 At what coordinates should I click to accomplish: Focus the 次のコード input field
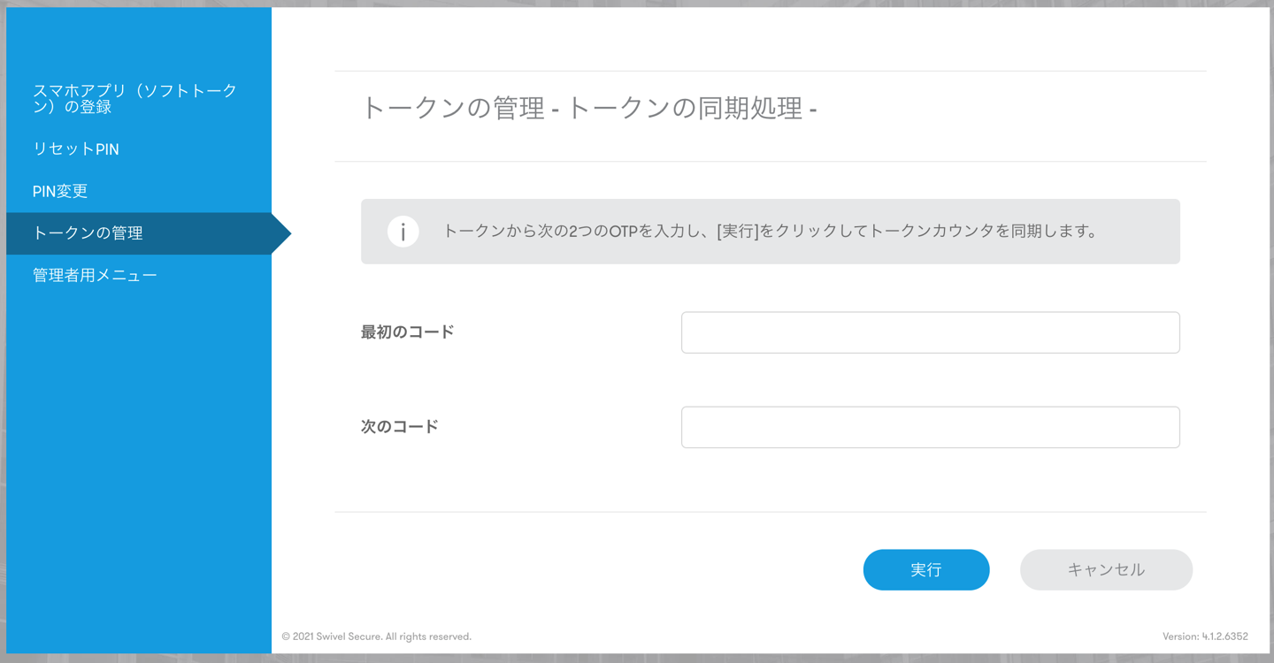[x=930, y=427]
